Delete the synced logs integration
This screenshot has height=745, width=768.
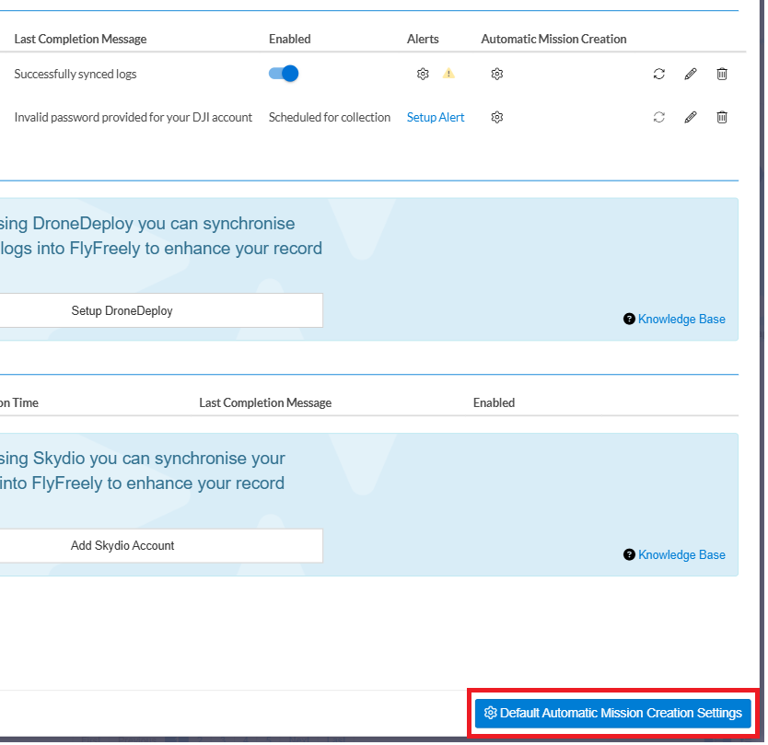[x=722, y=74]
